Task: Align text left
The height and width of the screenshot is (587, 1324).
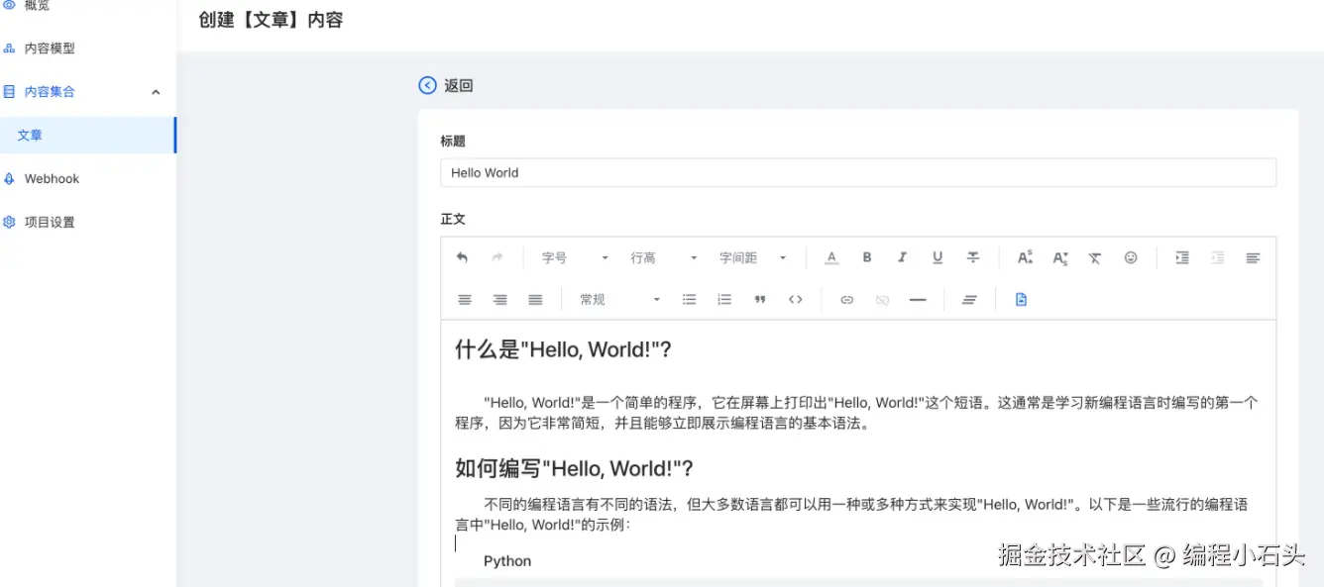Action: 1253,257
